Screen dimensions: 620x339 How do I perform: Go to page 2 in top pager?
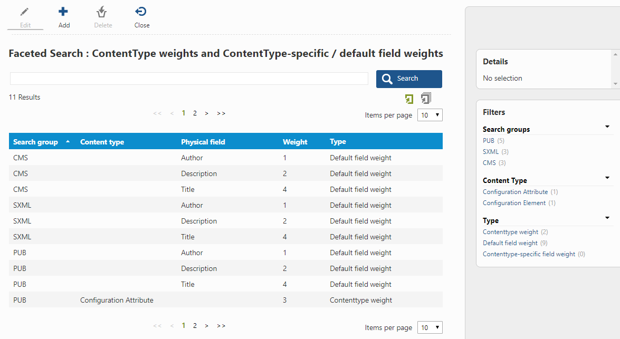pos(195,113)
